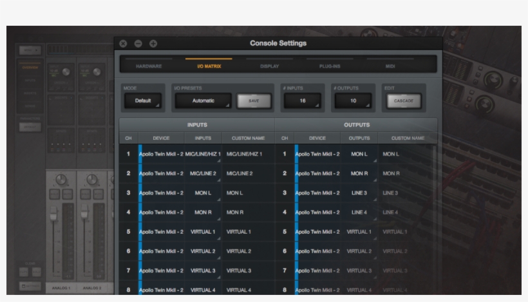528x302 pixels.
Task: Click the Default parameters button in Console
Action: 30,127
